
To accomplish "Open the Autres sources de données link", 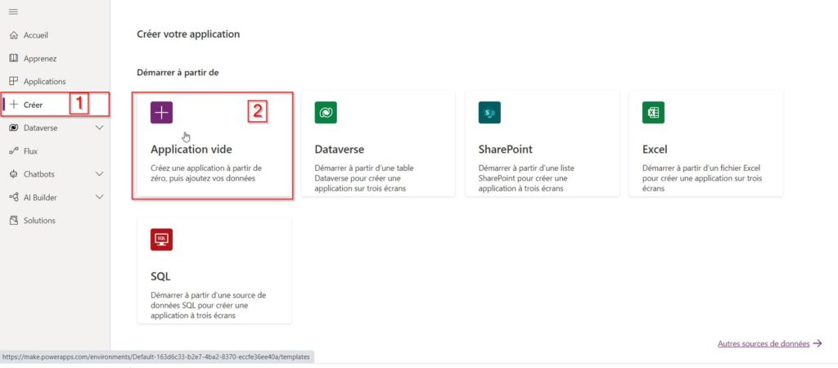I will click(764, 344).
